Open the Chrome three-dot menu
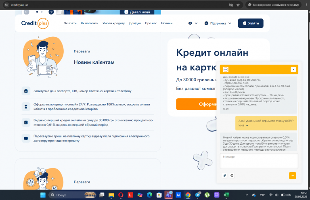The width and height of the screenshot is (310, 200). click(x=306, y=5)
